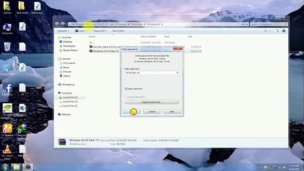
Task: Close the Enter password dialog
Action: [178, 48]
